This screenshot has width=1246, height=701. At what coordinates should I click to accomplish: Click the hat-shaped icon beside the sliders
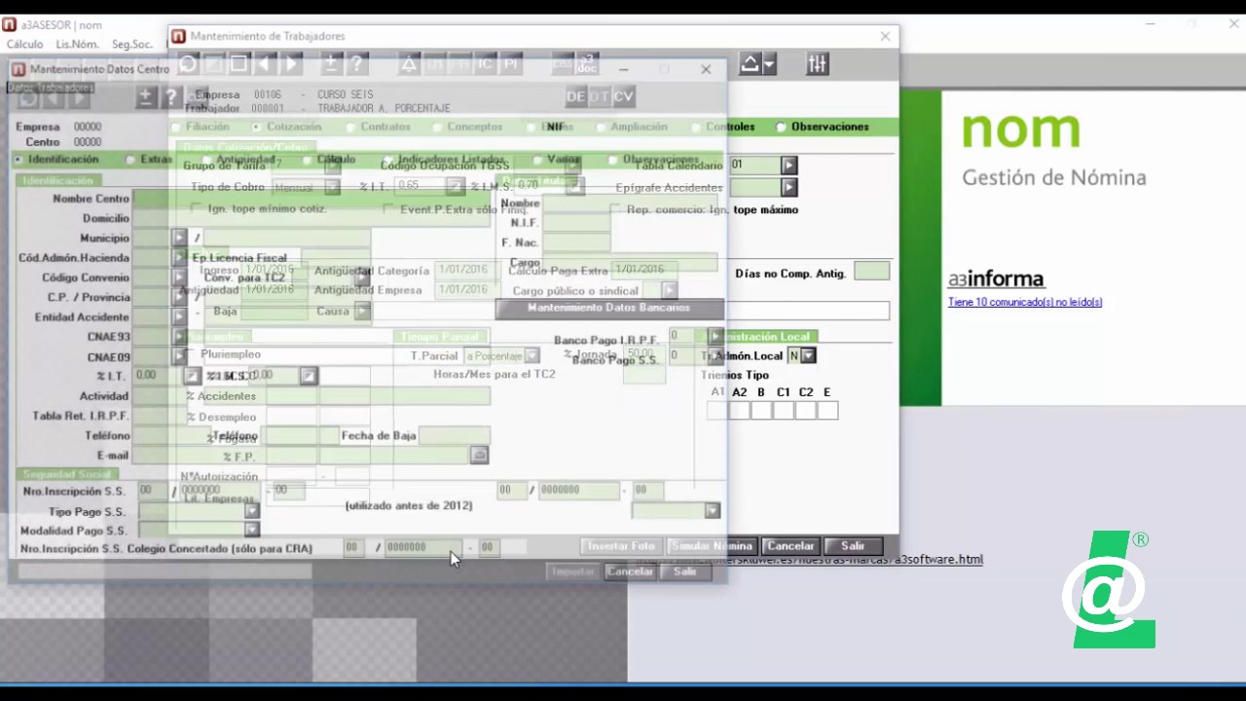pos(750,64)
